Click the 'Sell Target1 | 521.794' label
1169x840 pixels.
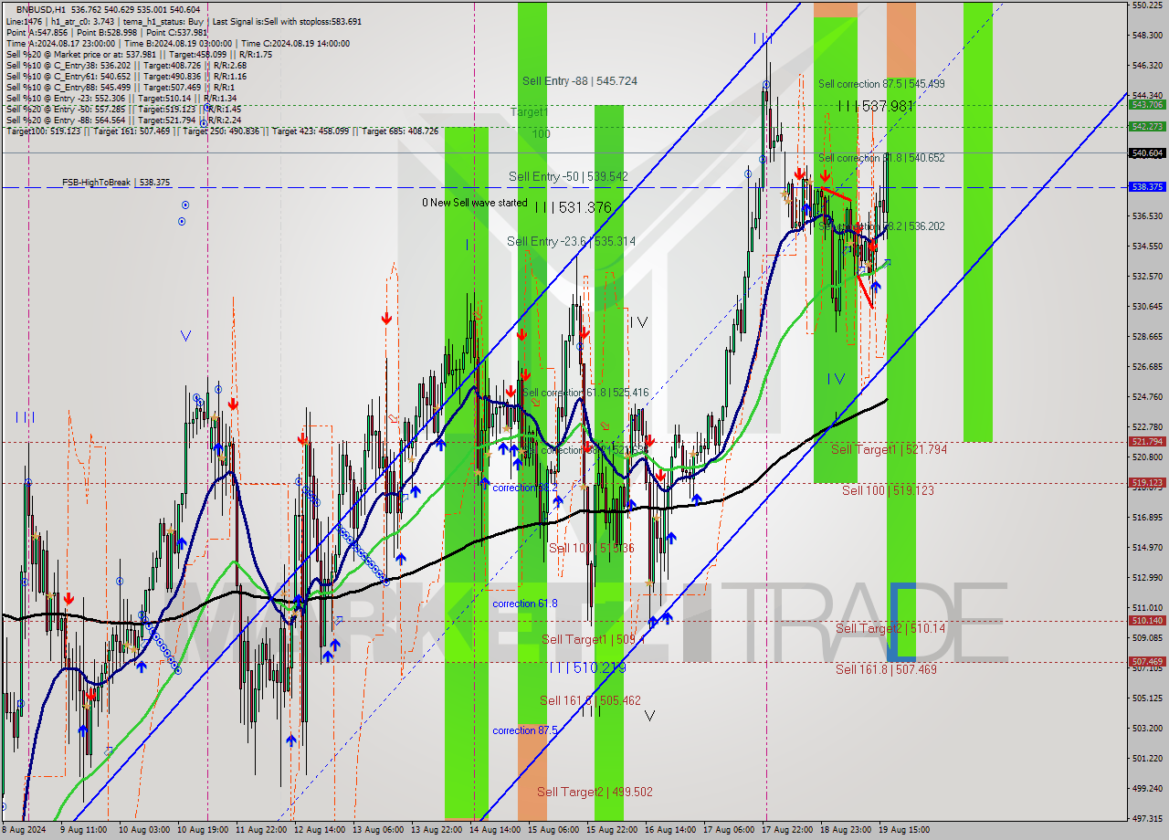pyautogui.click(x=889, y=449)
